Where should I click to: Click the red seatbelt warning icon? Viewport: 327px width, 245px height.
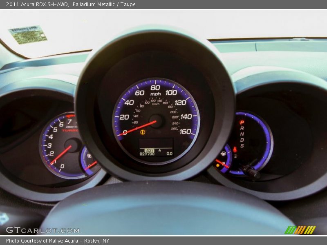(235, 150)
